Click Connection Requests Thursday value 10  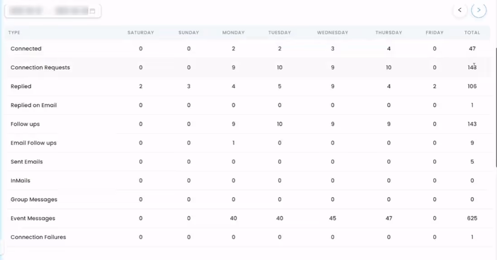point(389,67)
